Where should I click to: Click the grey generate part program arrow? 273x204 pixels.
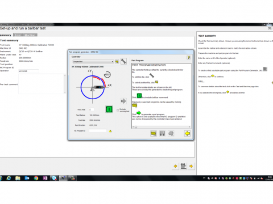tap(123, 101)
